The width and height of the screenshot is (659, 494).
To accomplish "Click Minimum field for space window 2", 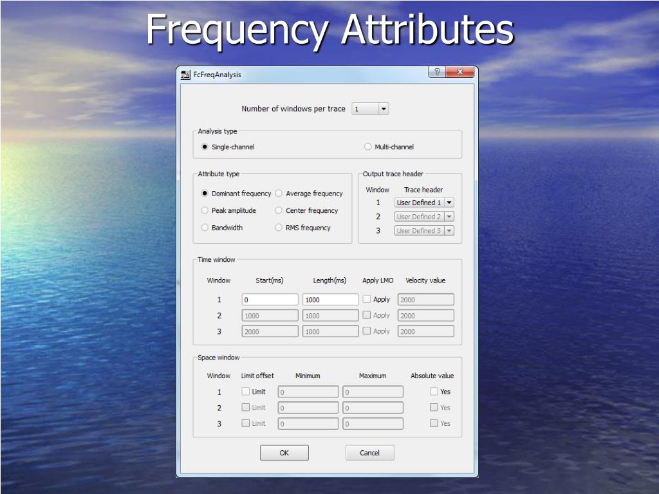I will tap(308, 408).
